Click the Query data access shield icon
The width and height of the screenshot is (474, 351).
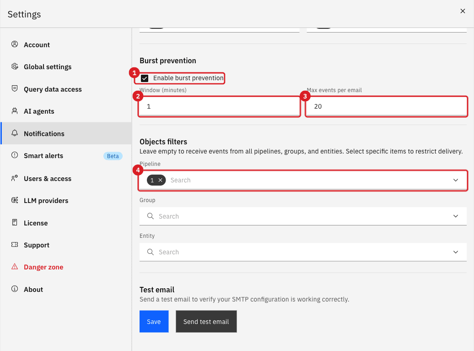pyautogui.click(x=15, y=88)
